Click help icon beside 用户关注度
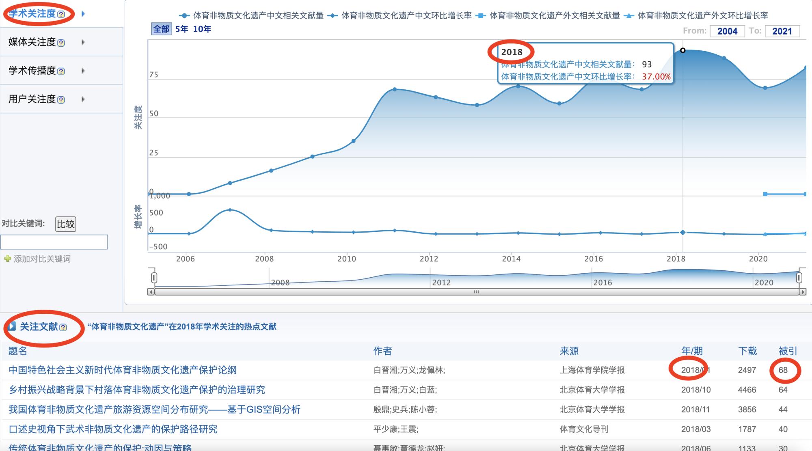The height and width of the screenshot is (451, 812). click(x=61, y=100)
